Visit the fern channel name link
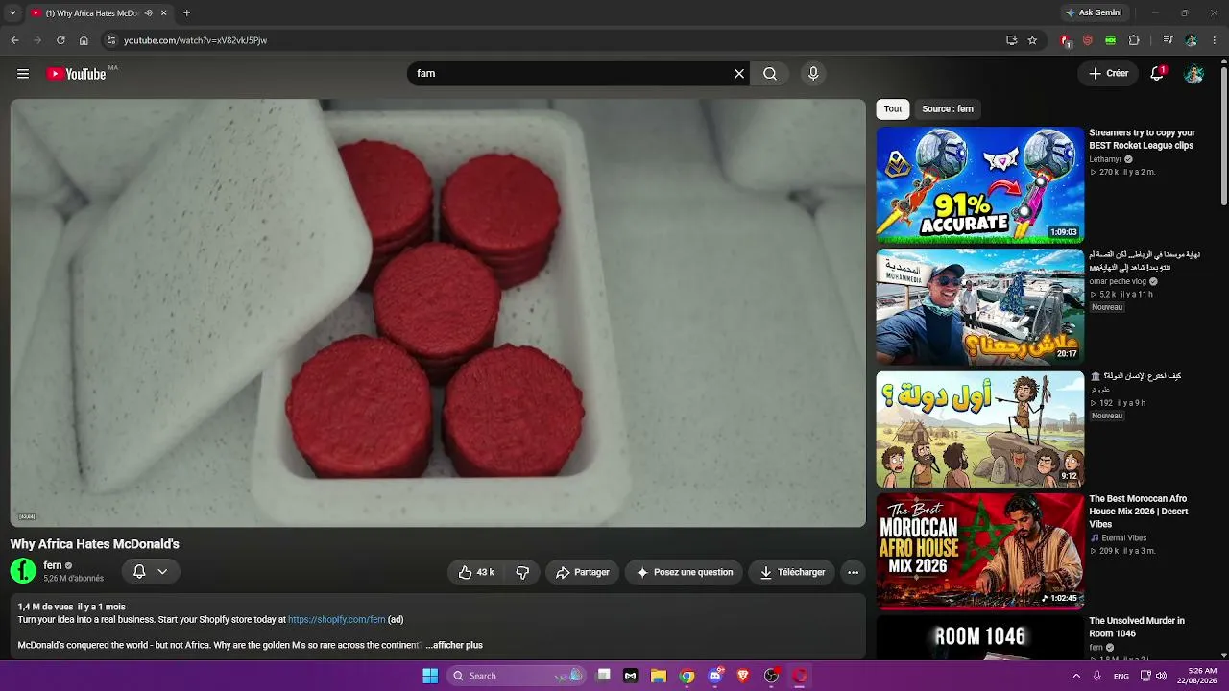The image size is (1229, 691). (x=53, y=565)
